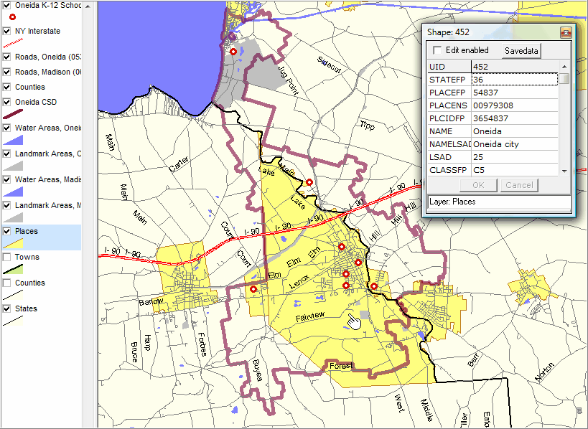Image resolution: width=588 pixels, height=429 pixels.
Task: Click the Oneida CSD dark red line symbol
Action: (x=13, y=113)
